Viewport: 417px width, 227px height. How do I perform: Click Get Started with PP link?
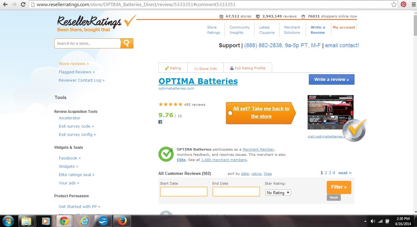tap(80, 207)
